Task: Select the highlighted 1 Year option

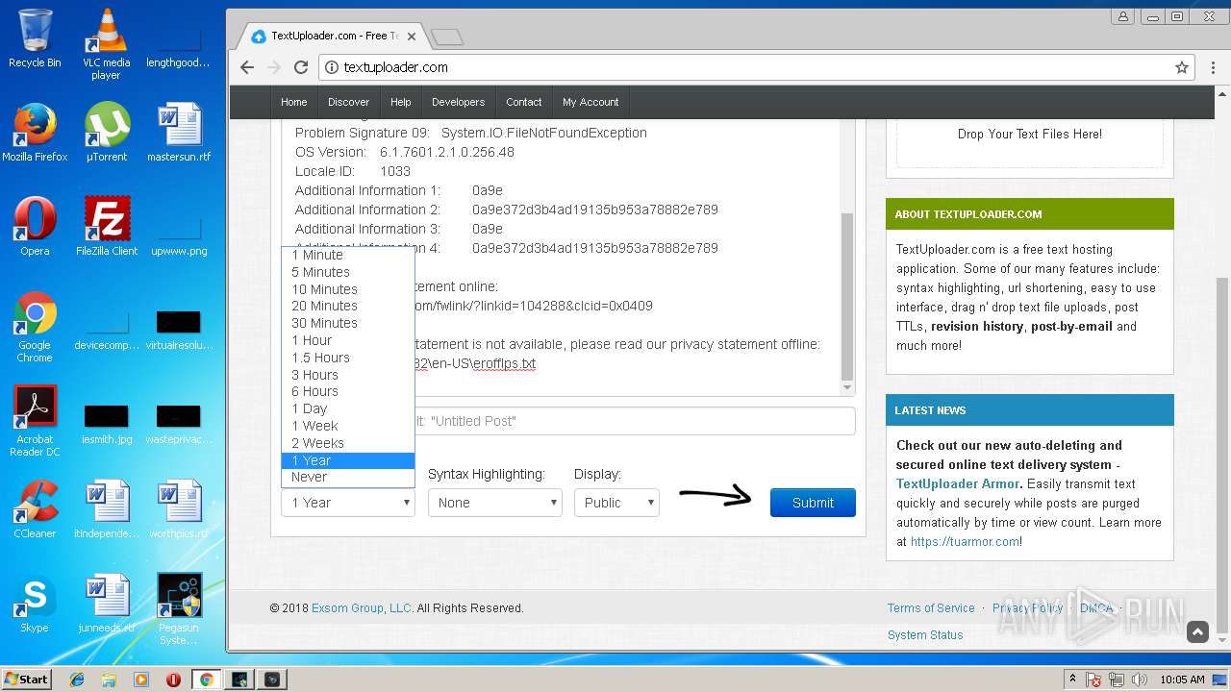Action: click(x=348, y=460)
